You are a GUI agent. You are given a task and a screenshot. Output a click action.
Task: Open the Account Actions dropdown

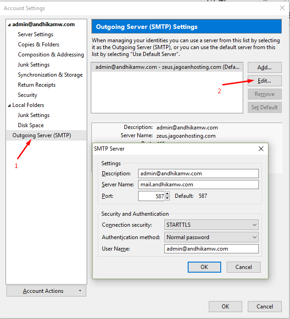click(46, 291)
